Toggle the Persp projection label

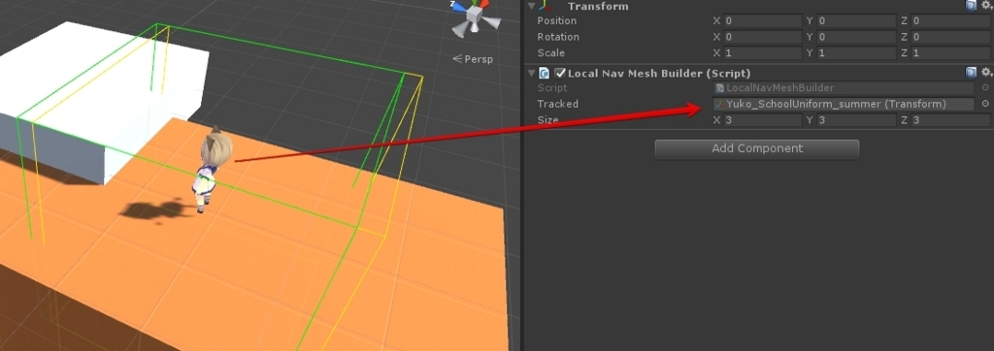473,59
